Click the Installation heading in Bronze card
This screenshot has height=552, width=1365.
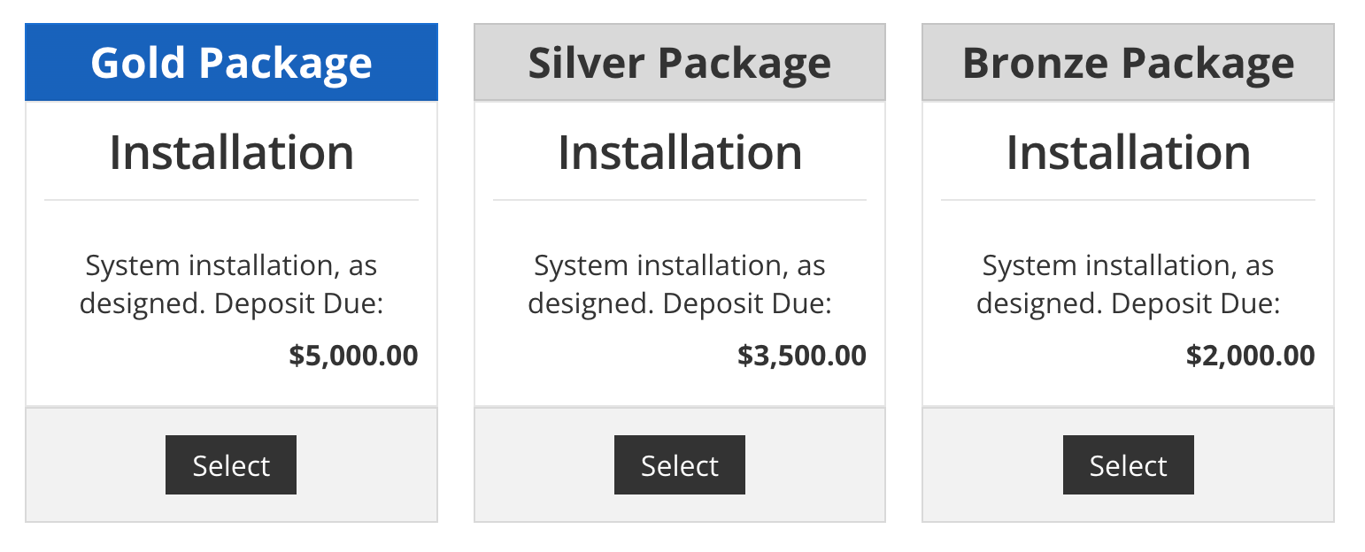click(x=1128, y=152)
